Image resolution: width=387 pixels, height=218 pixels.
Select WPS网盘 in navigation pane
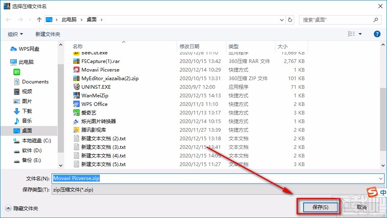coord(25,49)
